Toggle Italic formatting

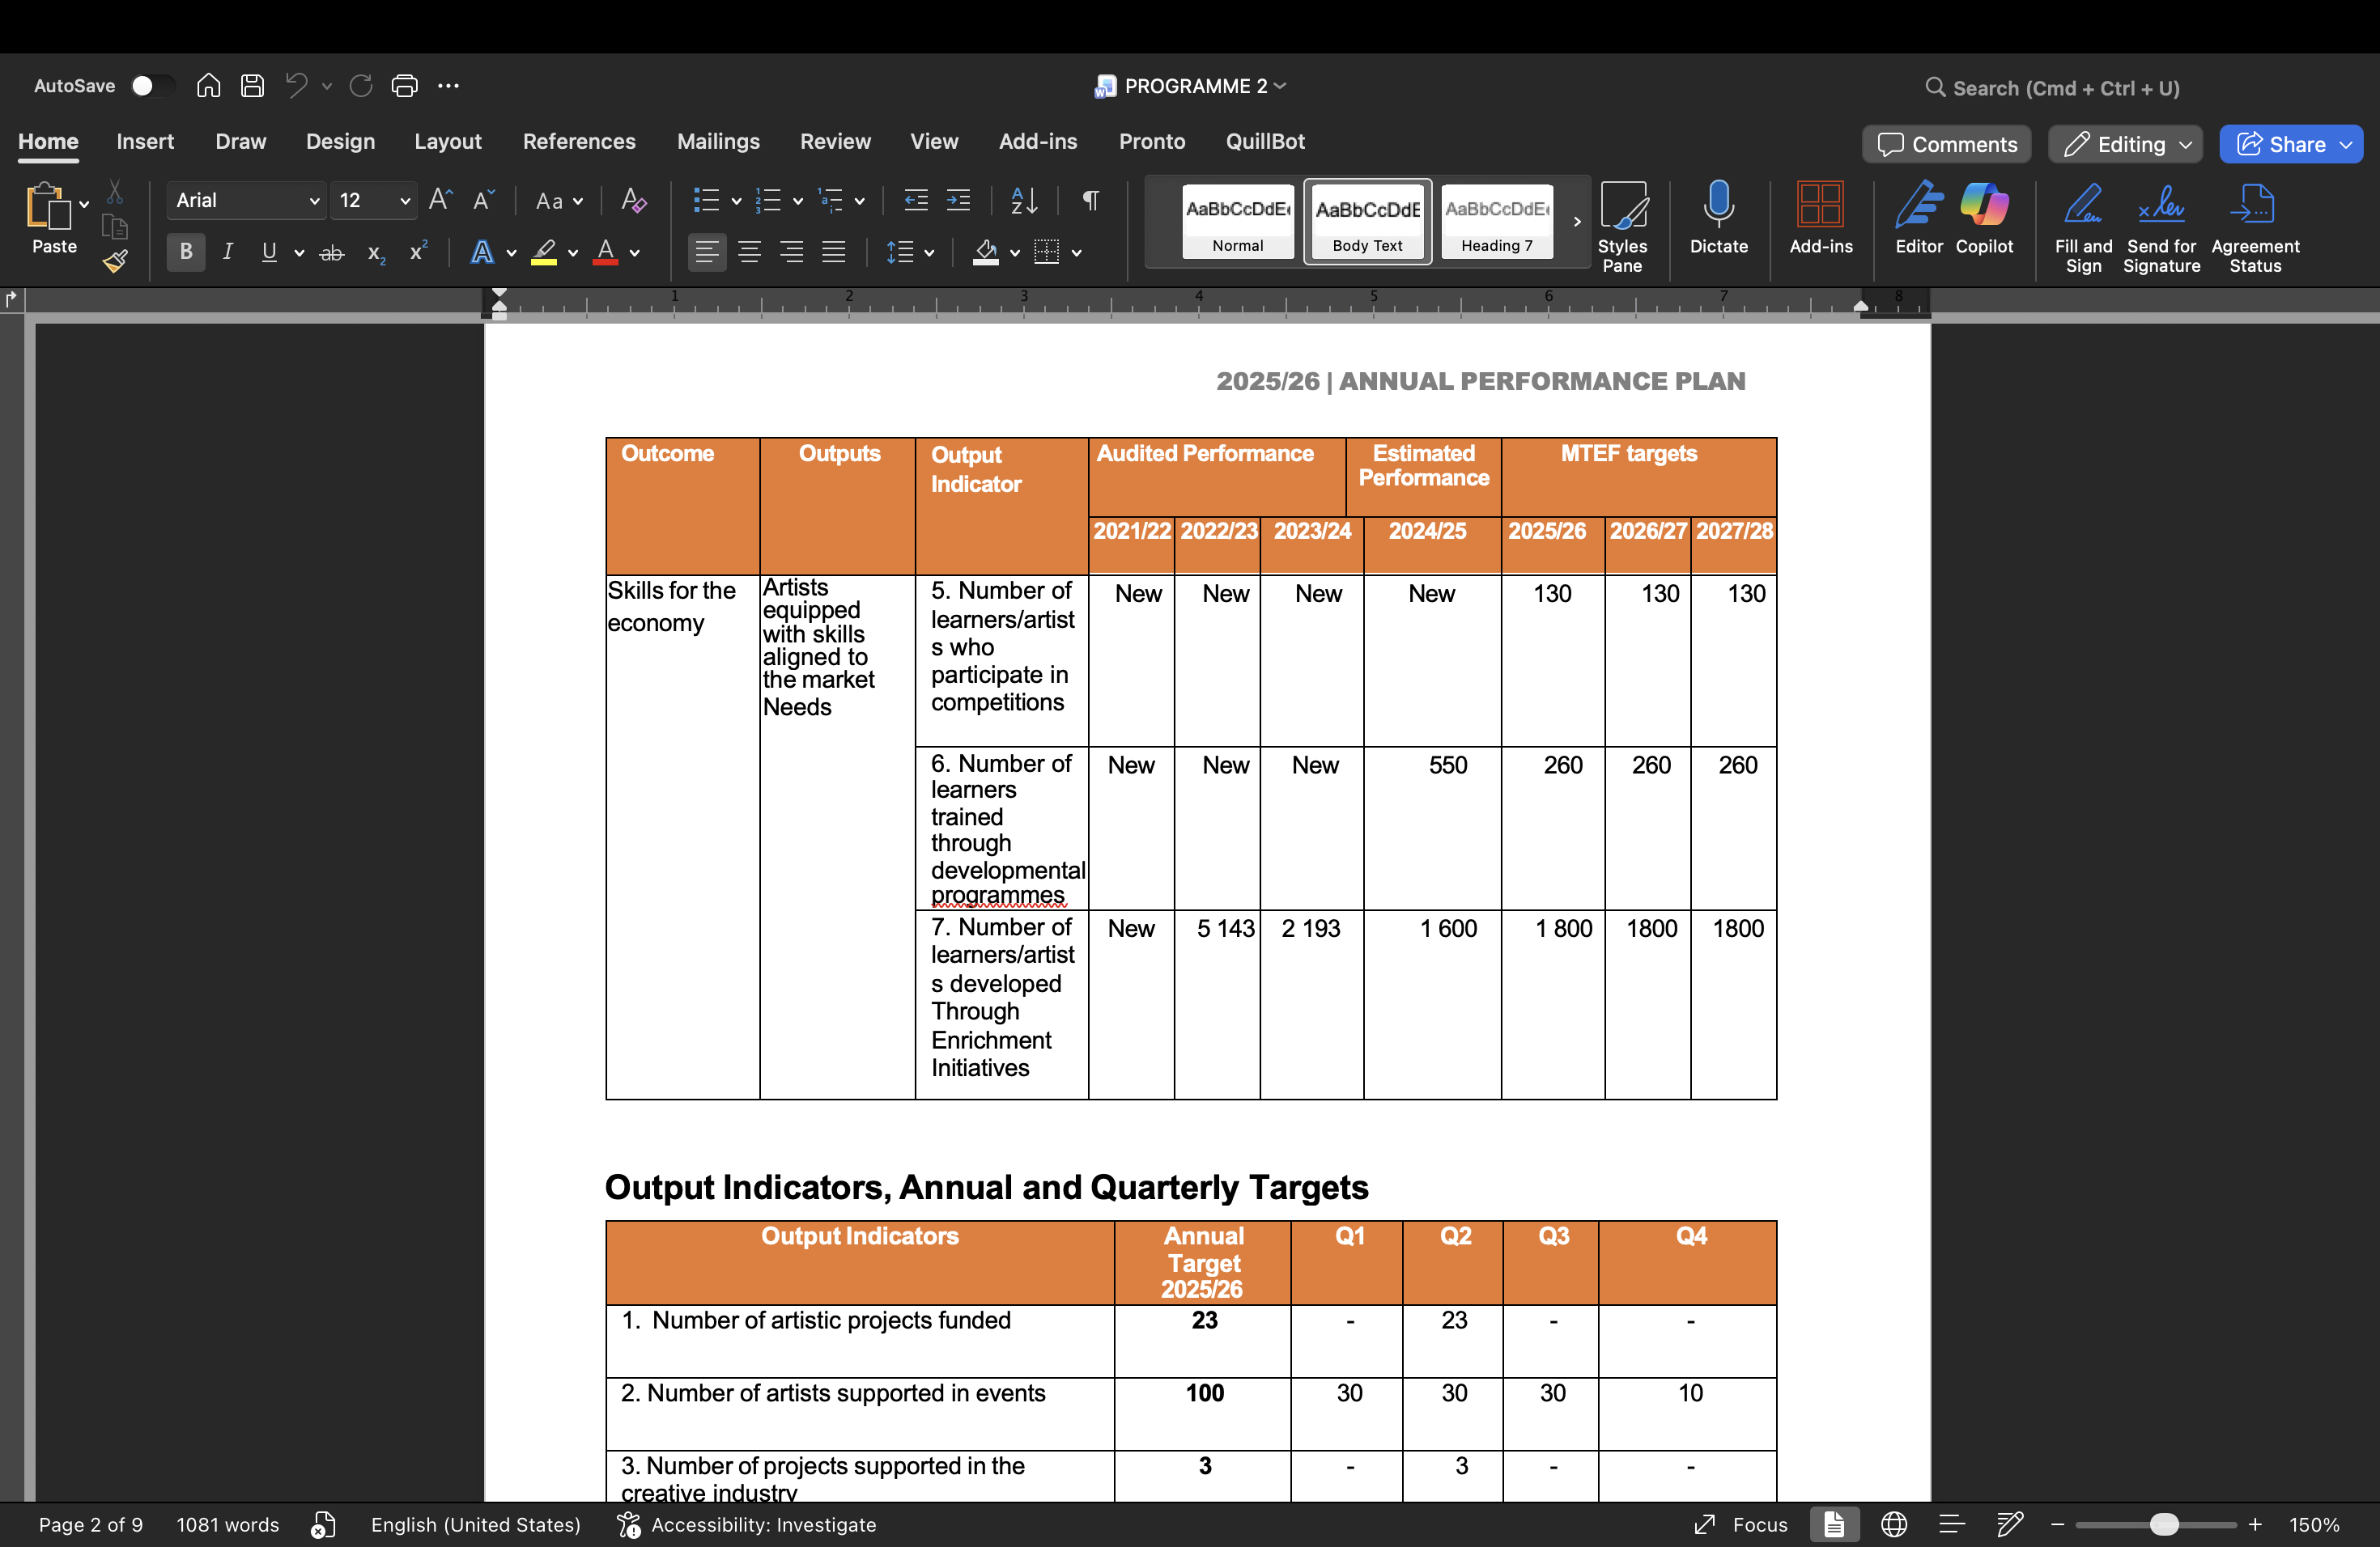point(227,252)
